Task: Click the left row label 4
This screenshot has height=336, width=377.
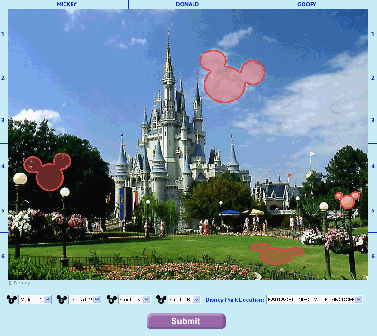Action: [x=3, y=166]
